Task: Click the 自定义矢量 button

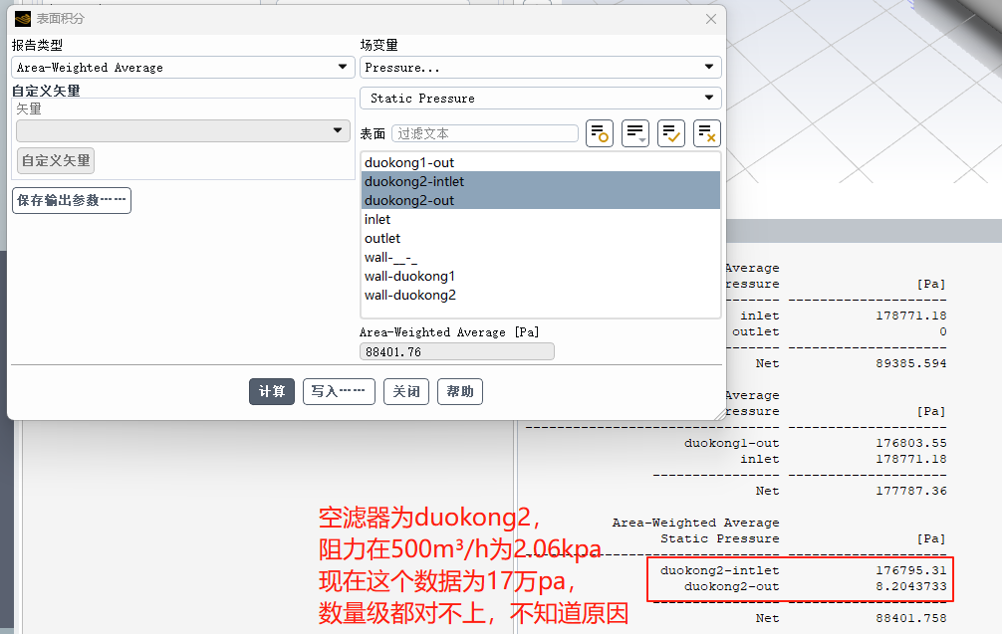Action: (x=56, y=160)
